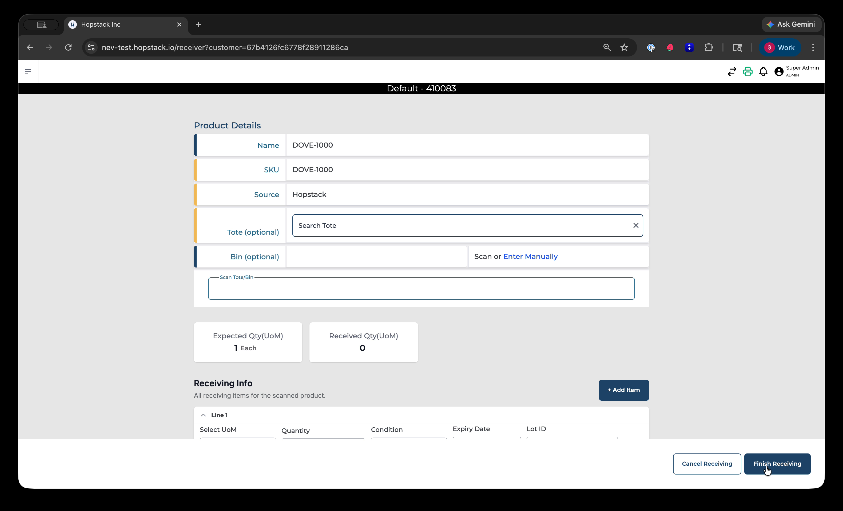Click the first password manager extension icon
Screen dimensions: 843x511
click(651, 47)
